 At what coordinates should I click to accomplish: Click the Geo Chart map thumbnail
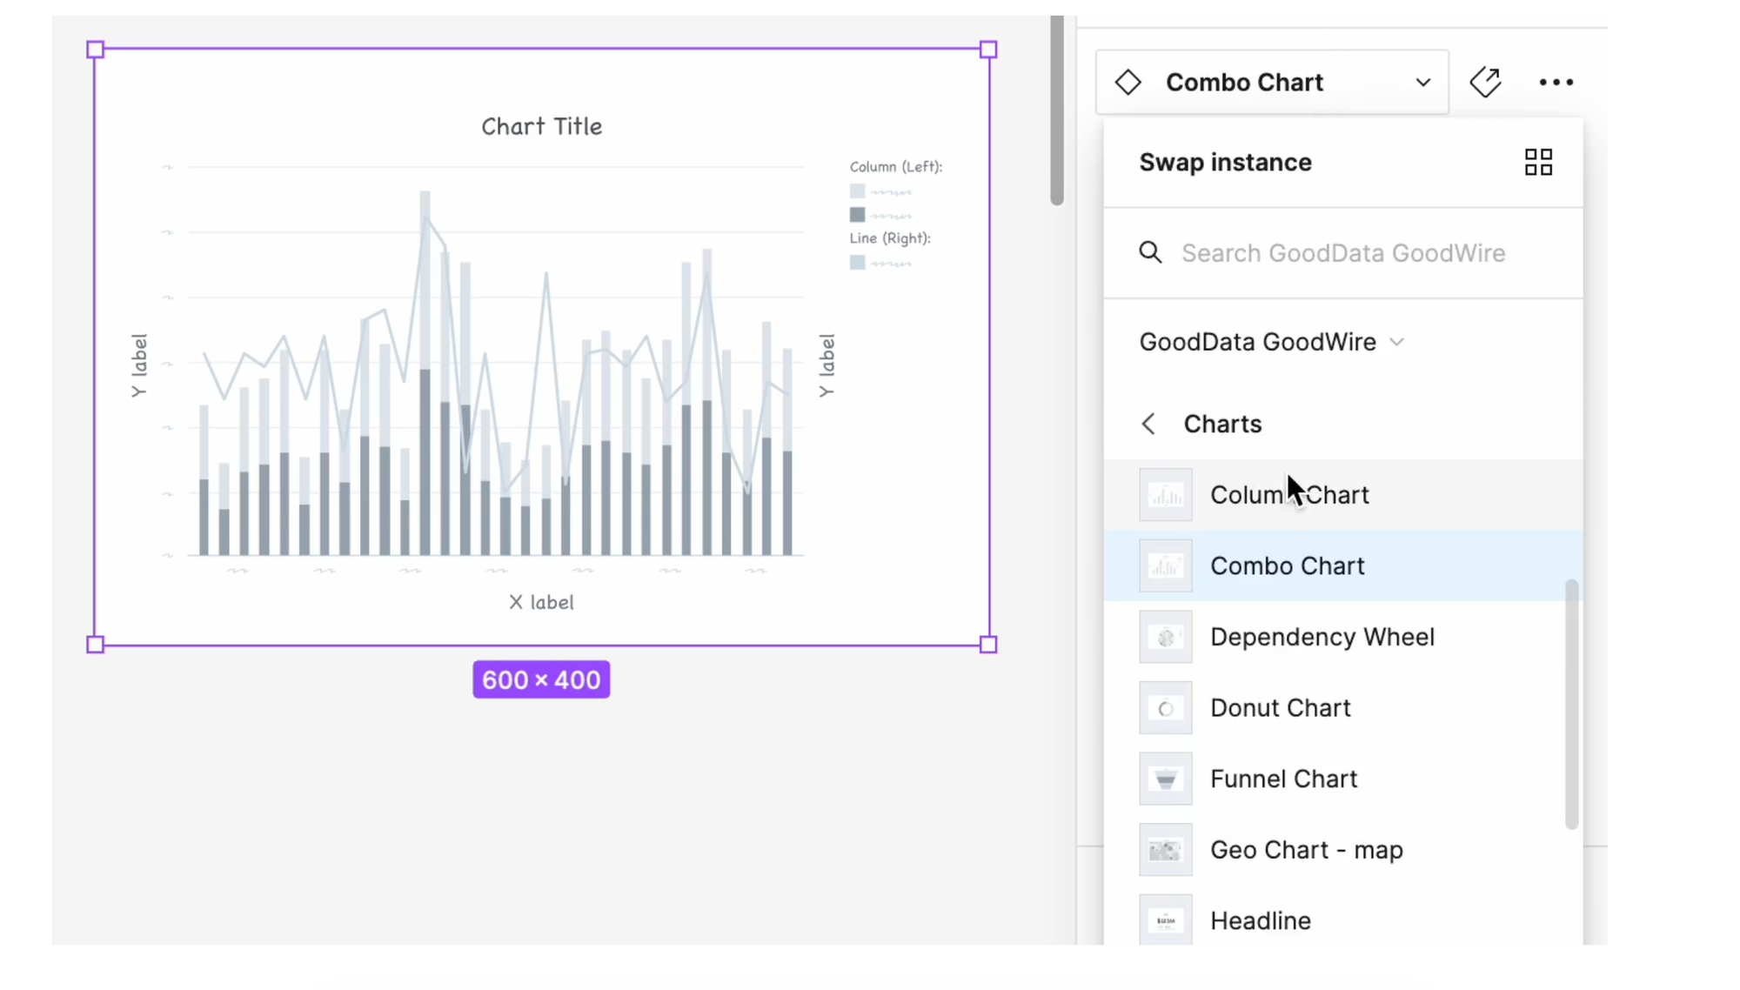coord(1166,850)
